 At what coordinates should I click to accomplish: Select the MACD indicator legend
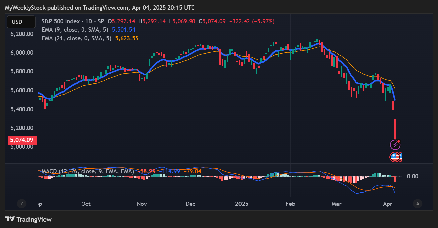click(x=88, y=171)
